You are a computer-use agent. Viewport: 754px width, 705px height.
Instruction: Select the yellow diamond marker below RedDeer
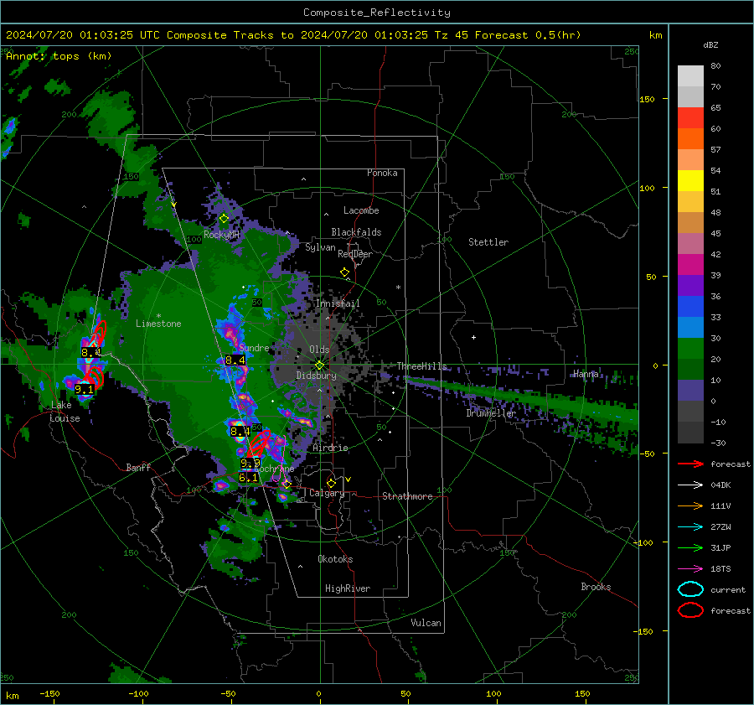click(x=344, y=272)
